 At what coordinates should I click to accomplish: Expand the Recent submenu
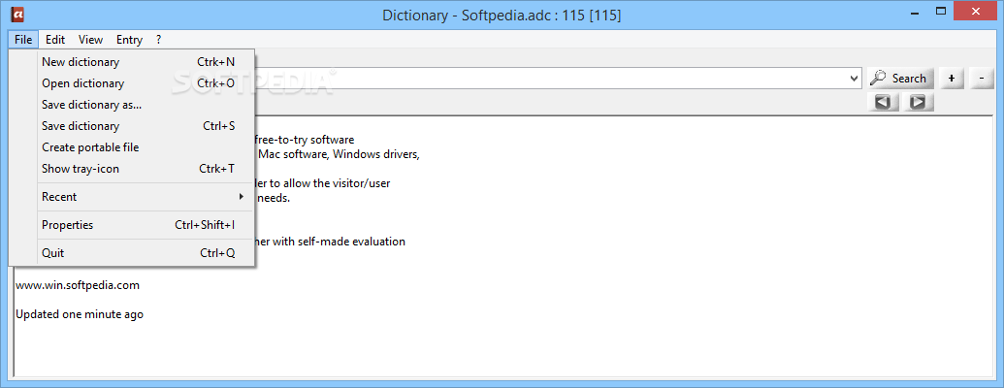pyautogui.click(x=132, y=197)
